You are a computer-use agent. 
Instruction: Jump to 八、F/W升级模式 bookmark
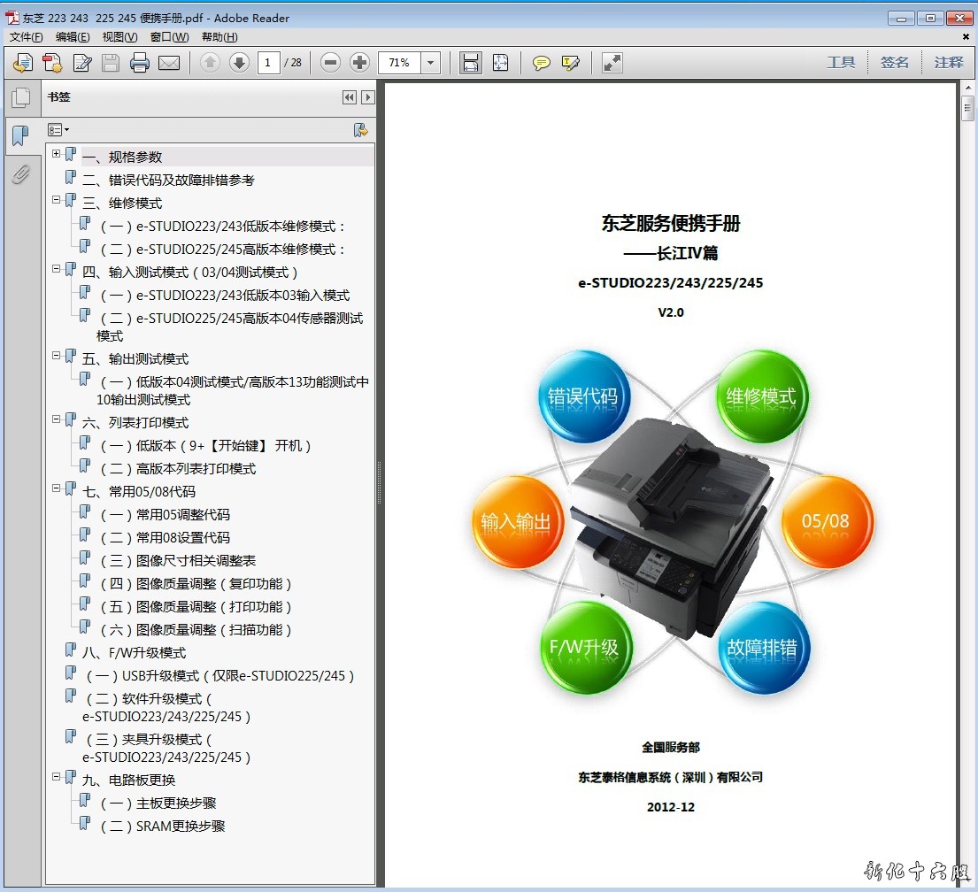pyautogui.click(x=134, y=653)
